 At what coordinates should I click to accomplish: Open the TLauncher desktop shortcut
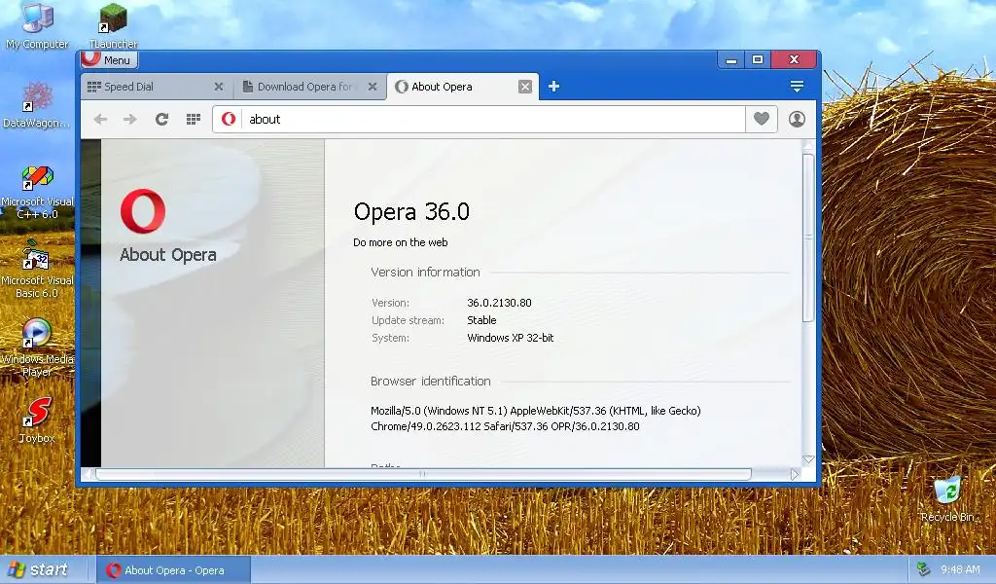(113, 25)
